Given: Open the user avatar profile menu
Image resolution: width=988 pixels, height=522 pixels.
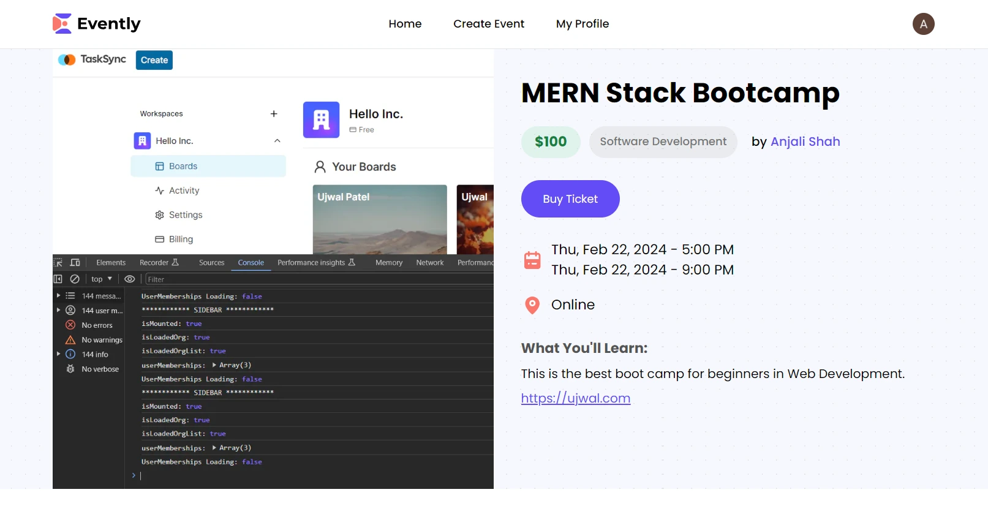Looking at the screenshot, I should 923,24.
